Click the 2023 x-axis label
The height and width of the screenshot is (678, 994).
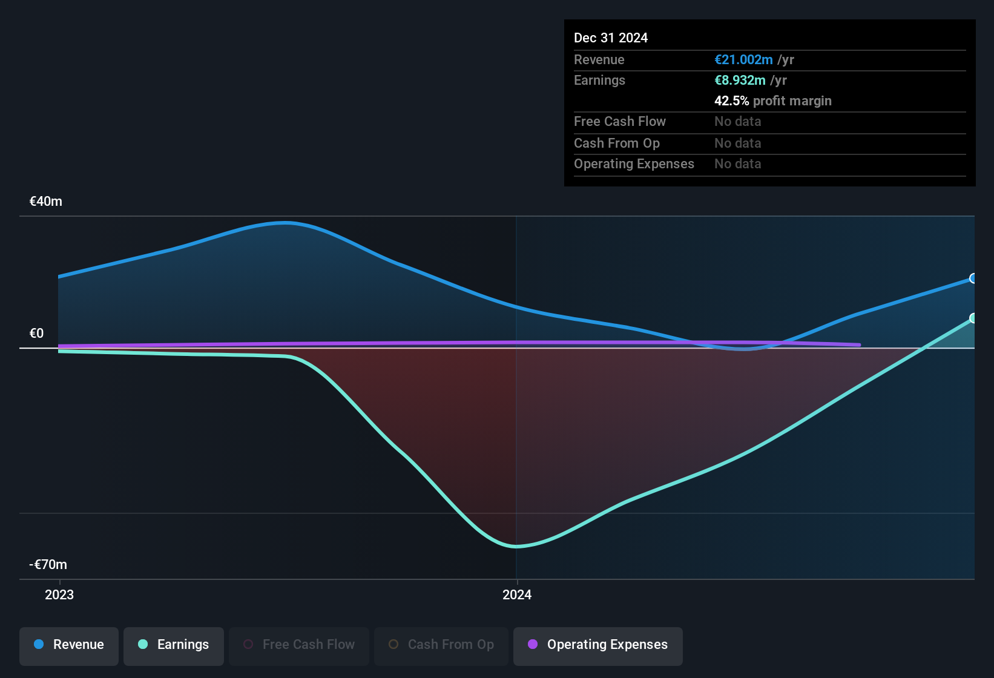[59, 595]
